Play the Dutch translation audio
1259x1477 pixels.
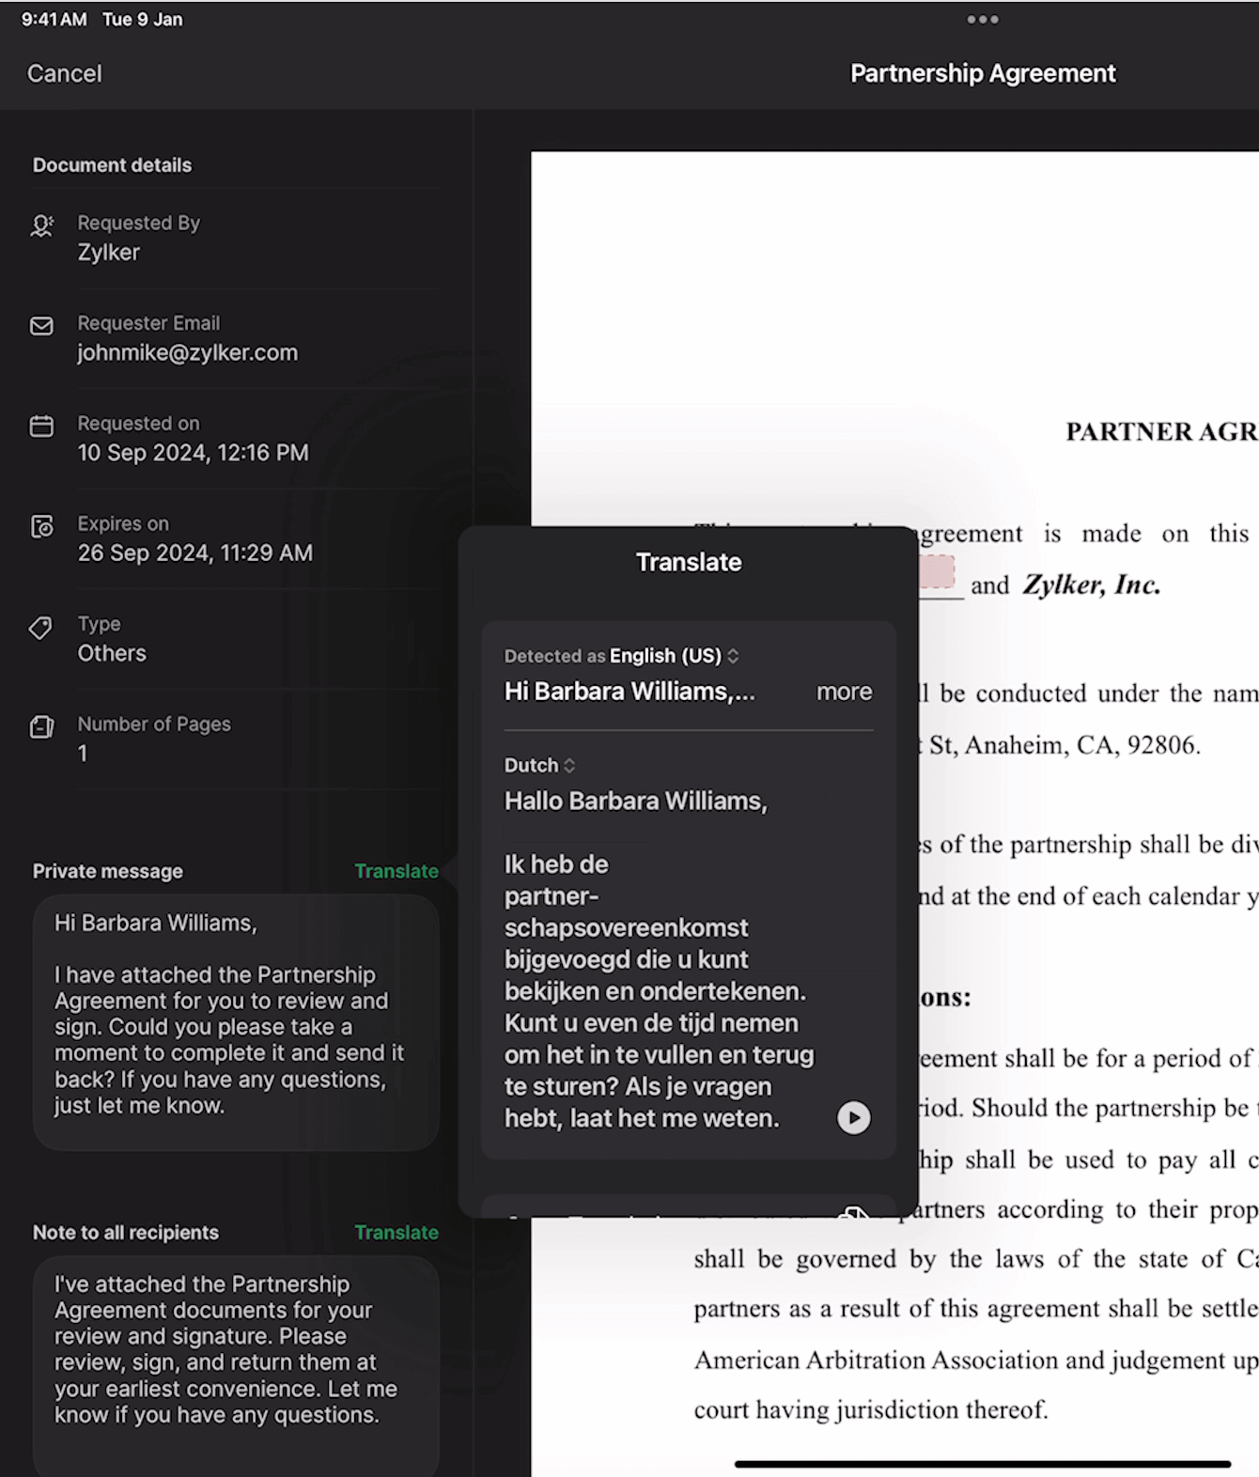click(853, 1117)
